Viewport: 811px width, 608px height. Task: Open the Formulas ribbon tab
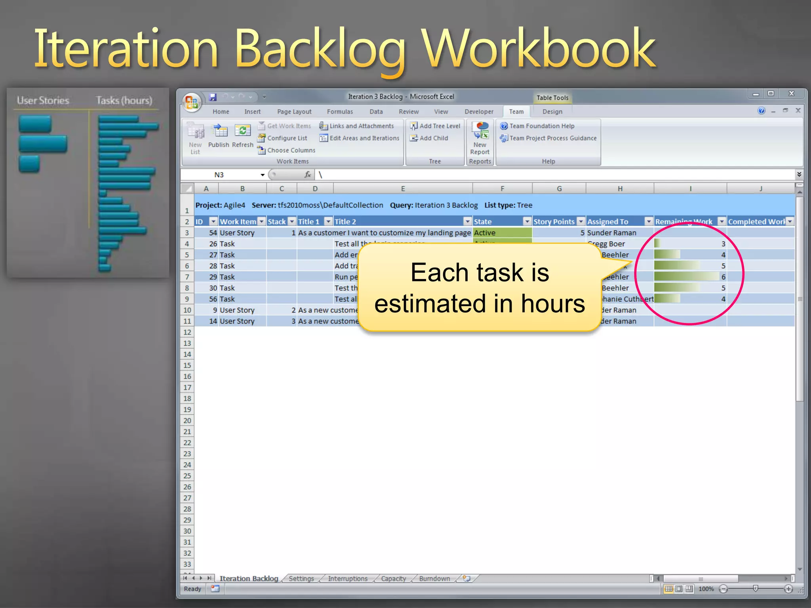[340, 112]
